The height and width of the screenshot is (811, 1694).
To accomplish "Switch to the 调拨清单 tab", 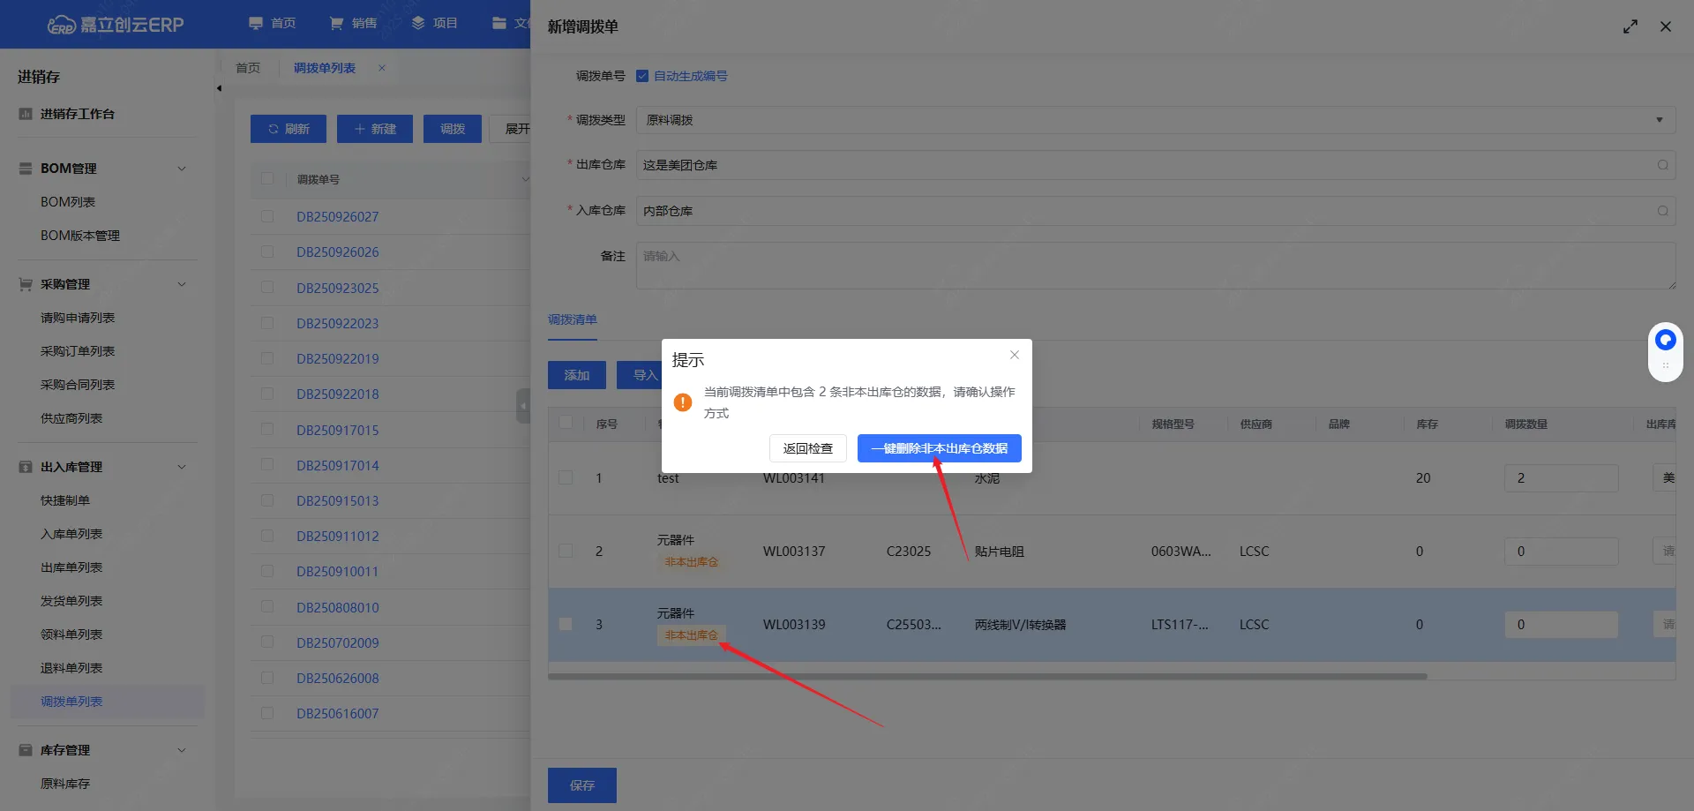I will pos(572,319).
